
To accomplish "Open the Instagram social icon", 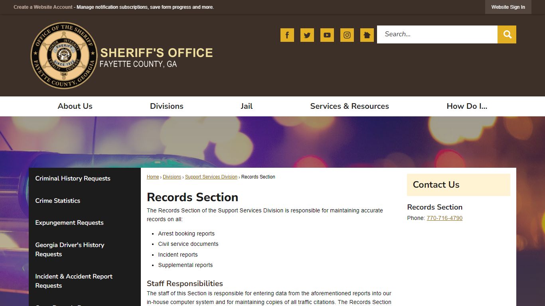I will [347, 35].
